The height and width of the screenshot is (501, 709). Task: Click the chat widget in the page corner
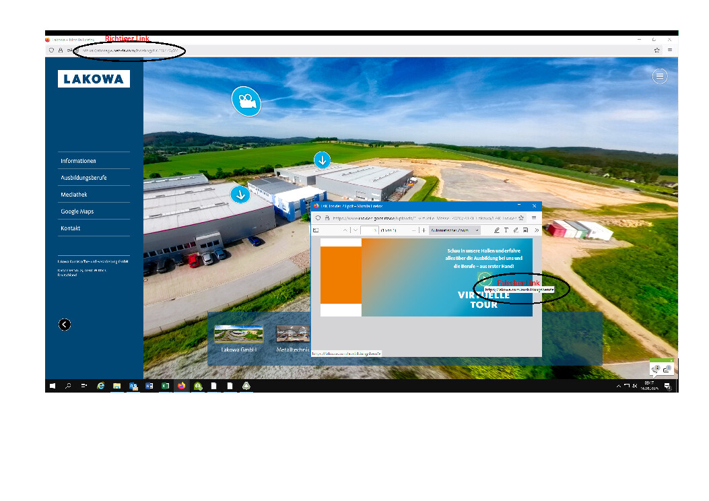point(662,368)
